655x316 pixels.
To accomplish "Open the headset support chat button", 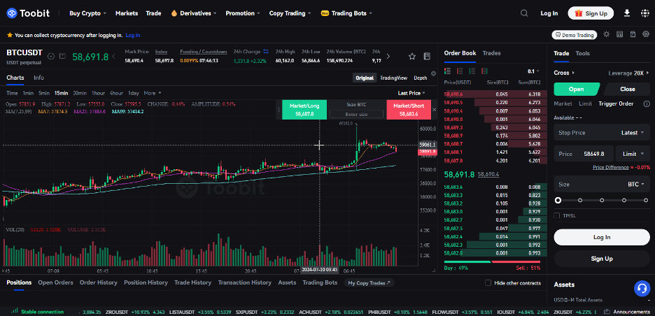I will (641, 288).
